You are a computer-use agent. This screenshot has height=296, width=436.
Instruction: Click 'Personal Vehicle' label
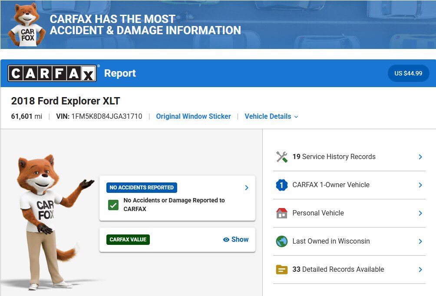318,213
